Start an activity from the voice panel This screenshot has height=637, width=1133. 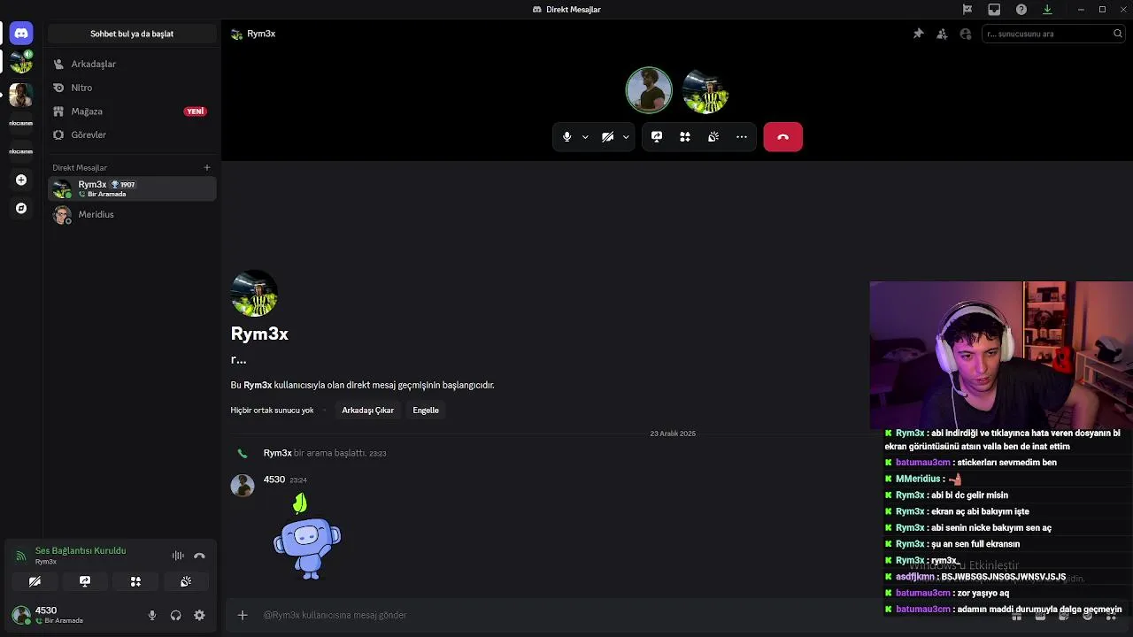[x=135, y=581]
